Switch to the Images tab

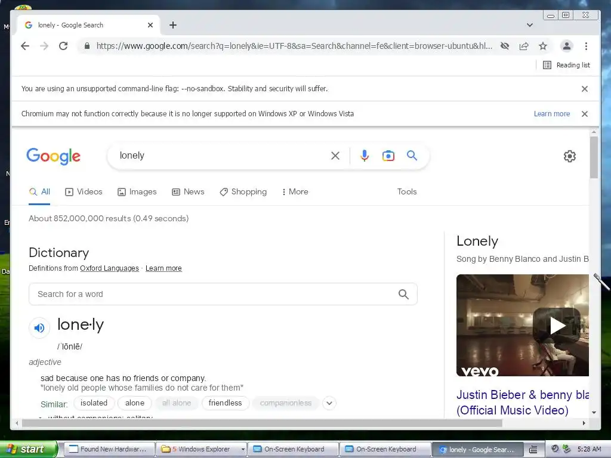tap(137, 191)
